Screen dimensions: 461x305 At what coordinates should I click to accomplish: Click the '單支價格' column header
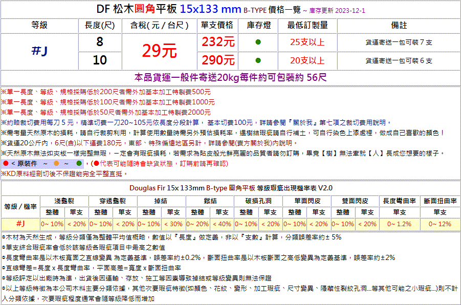point(217,25)
